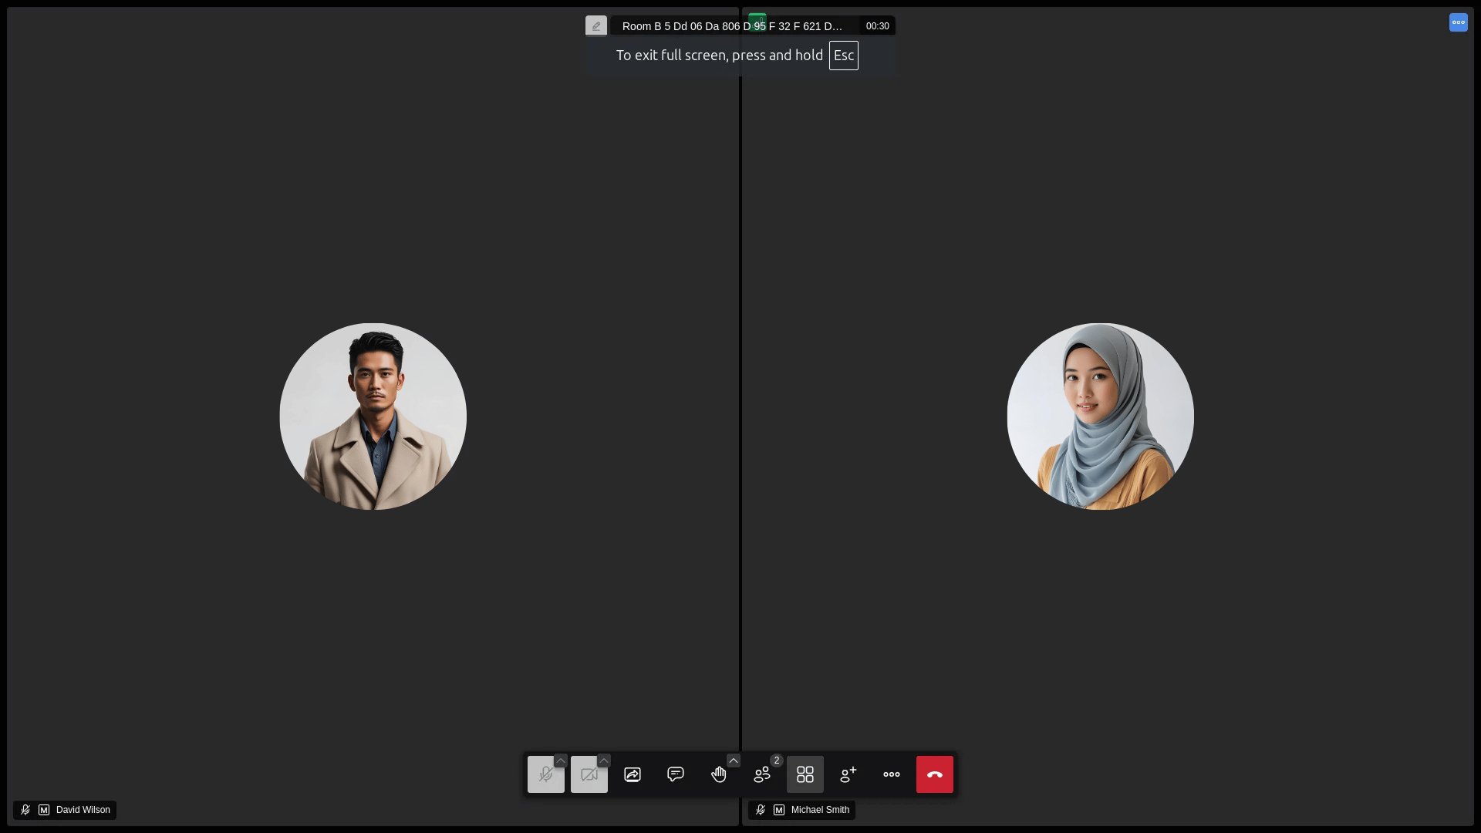Open the chat panel

click(x=675, y=774)
